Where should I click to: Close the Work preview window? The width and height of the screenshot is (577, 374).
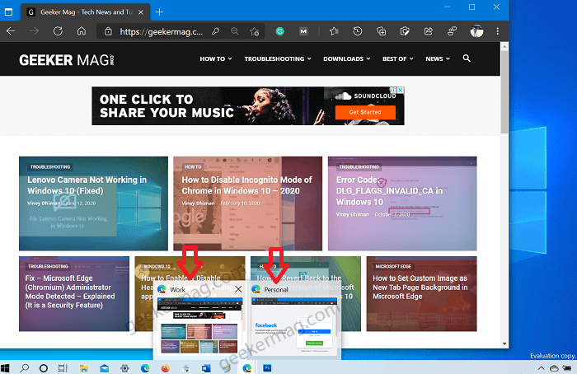tap(238, 289)
